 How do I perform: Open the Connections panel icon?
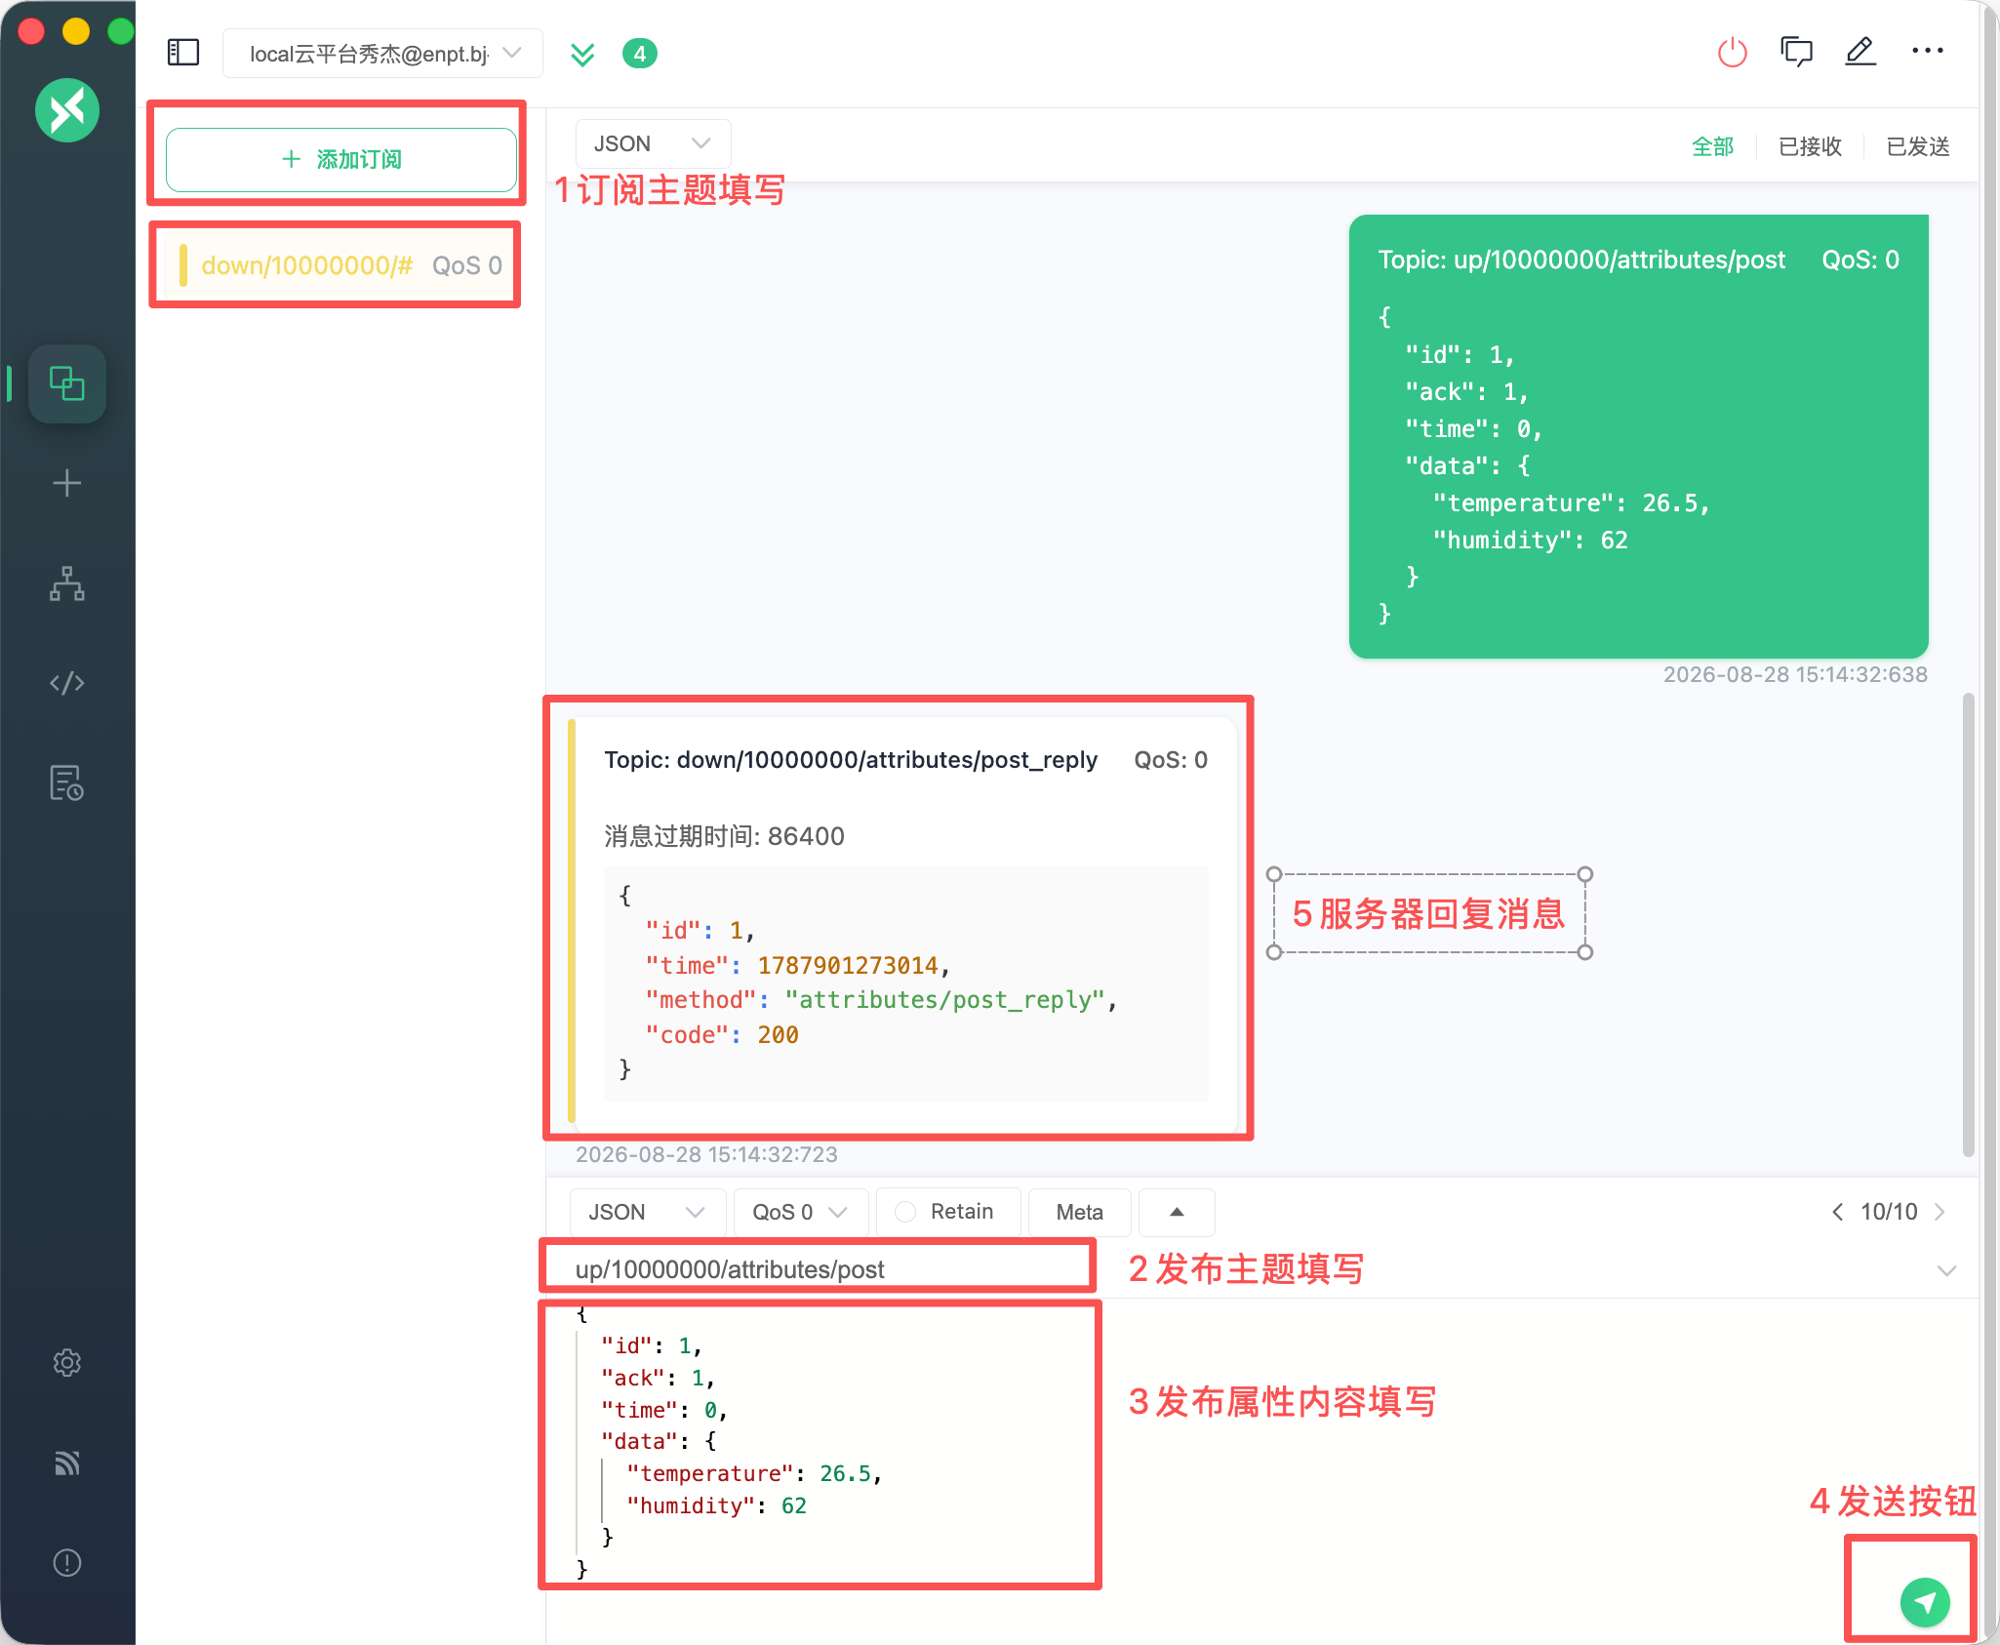(x=67, y=383)
